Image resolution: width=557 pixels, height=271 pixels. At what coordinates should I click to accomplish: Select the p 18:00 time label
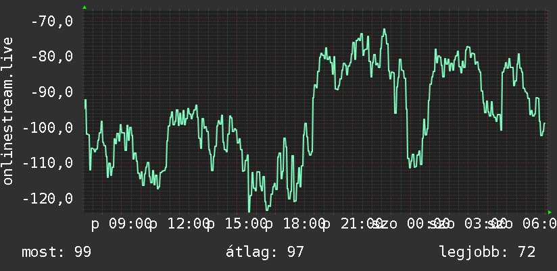[295, 224]
